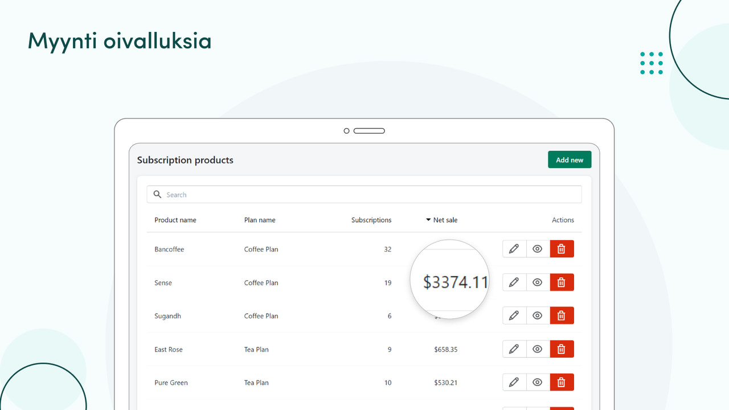This screenshot has width=729, height=410.
Task: Click the net sale value $658.35
Action: (445, 350)
